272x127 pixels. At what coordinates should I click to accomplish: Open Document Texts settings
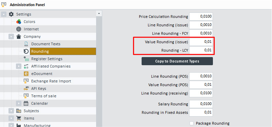46,44
